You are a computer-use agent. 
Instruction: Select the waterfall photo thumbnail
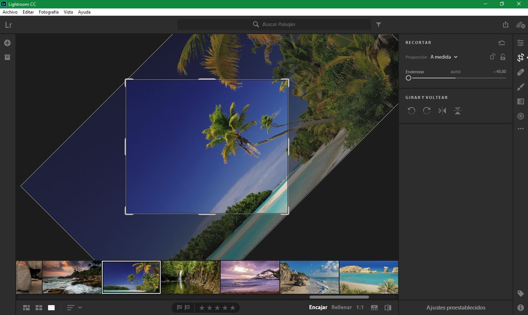pos(191,277)
